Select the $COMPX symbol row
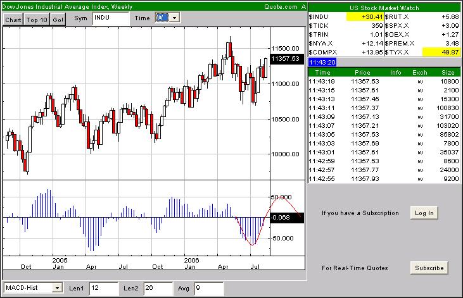The width and height of the screenshot is (463, 298). [323, 53]
